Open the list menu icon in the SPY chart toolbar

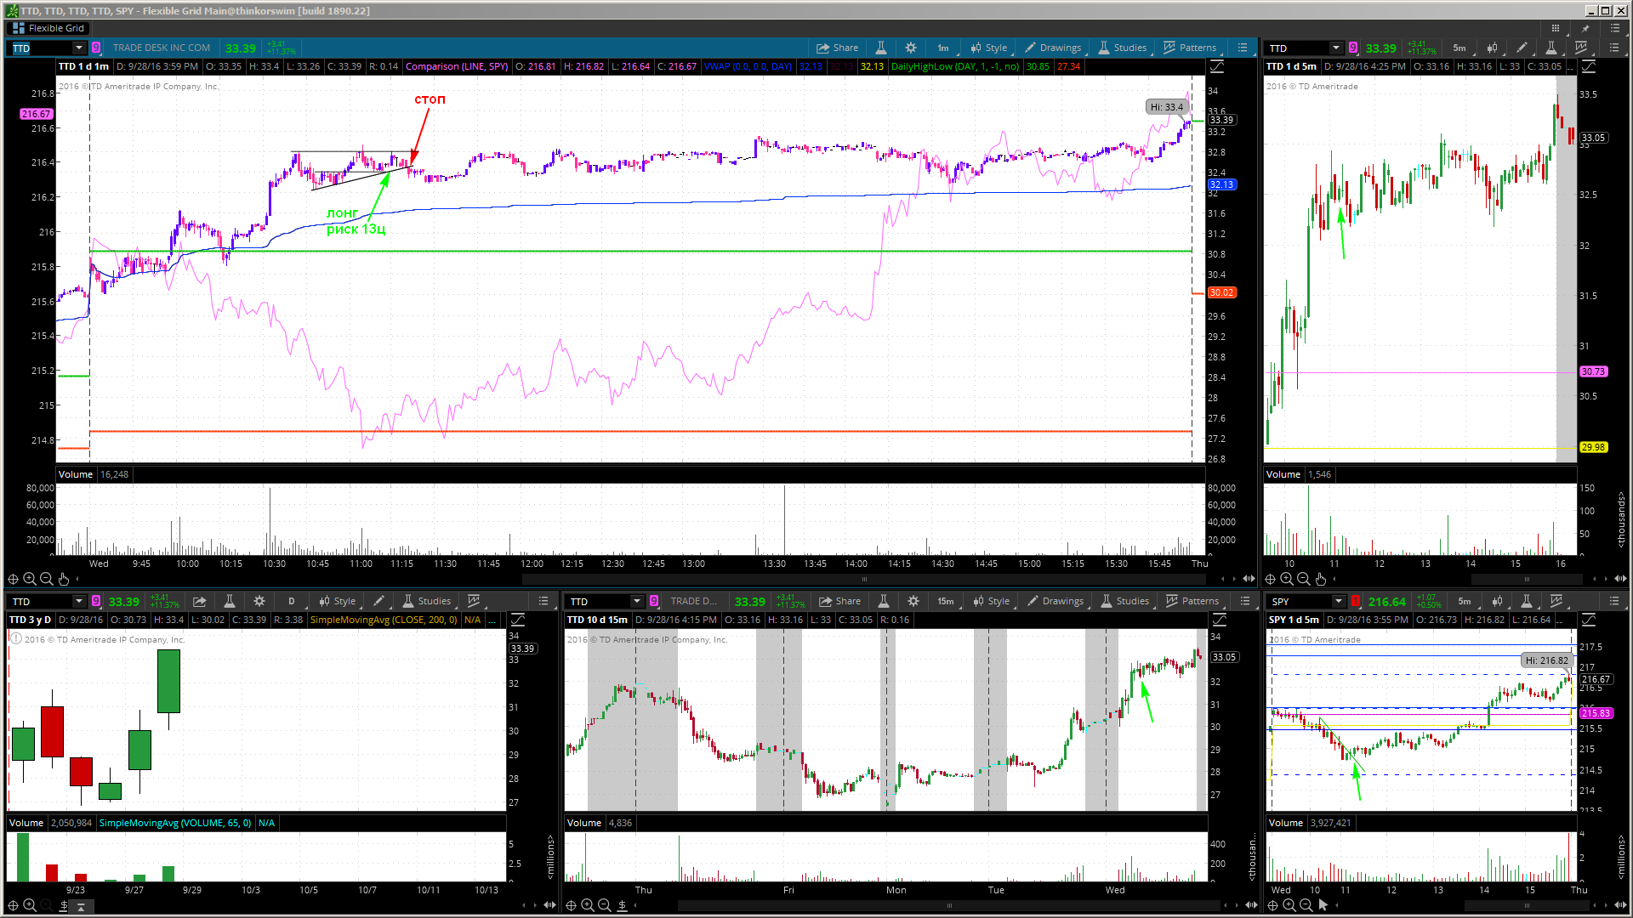coord(1615,601)
